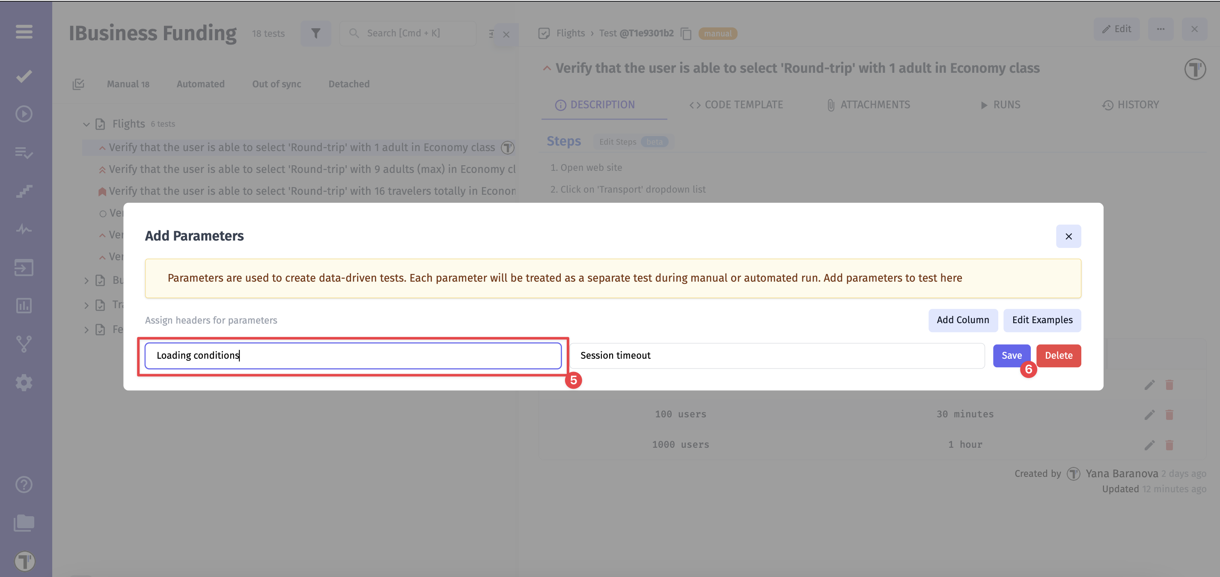Open the more options ellipsis menu
The height and width of the screenshot is (577, 1220).
[1160, 30]
